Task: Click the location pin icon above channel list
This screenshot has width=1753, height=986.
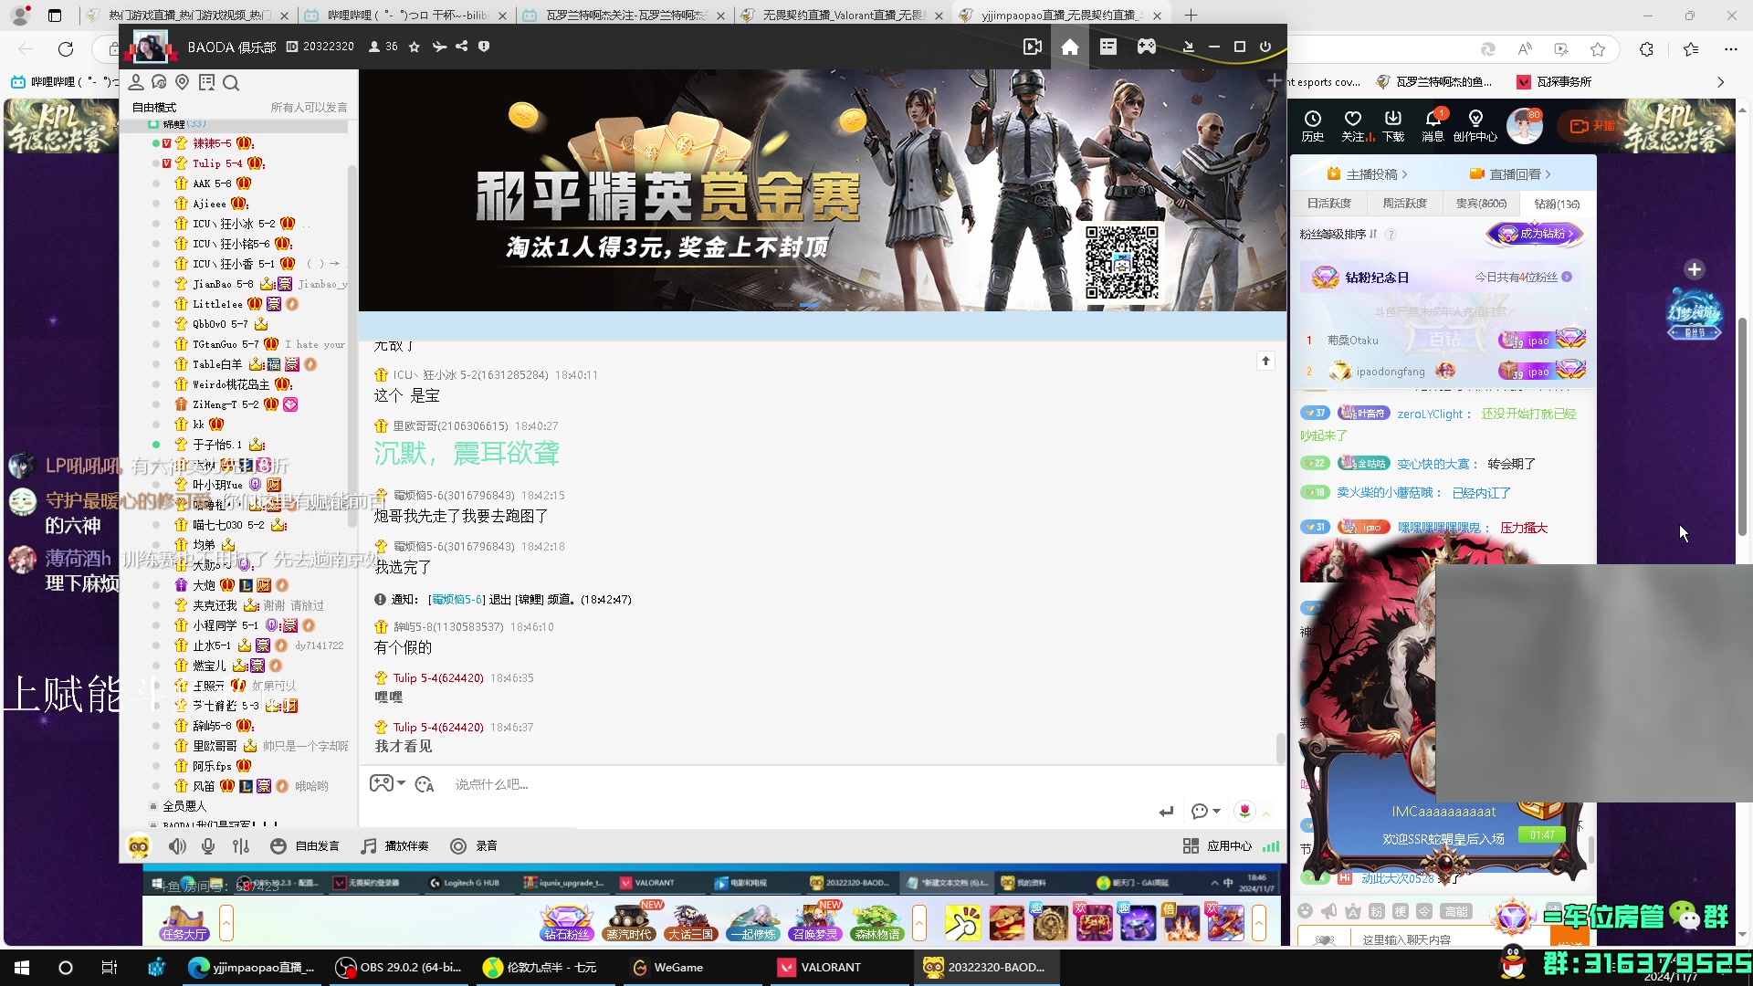Action: [x=183, y=83]
